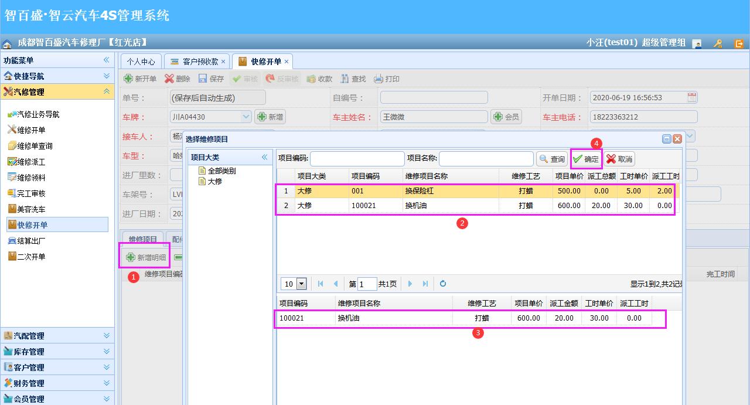
Task: Click the 新增 plus icon next to the license plate
Action: [x=270, y=116]
